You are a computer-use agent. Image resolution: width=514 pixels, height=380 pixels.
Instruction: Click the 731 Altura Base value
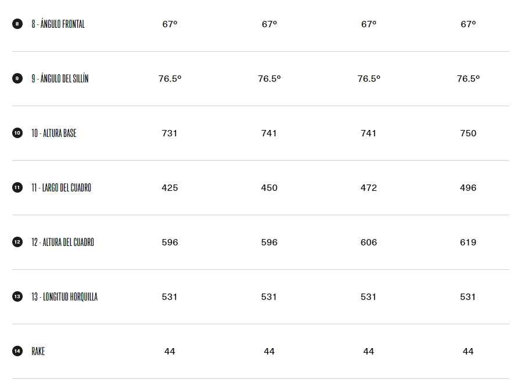[170, 133]
